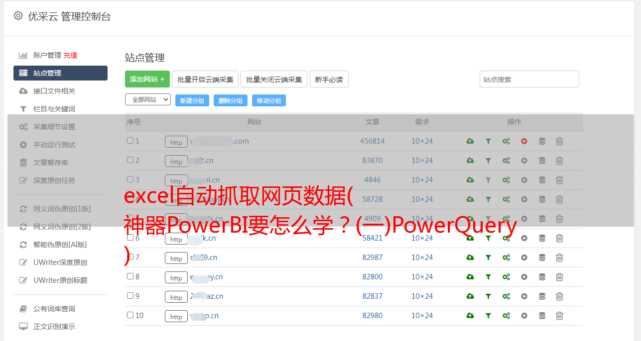The image size is (641, 341).
Task: Click into the 站点搜索 search field
Action: (529, 79)
